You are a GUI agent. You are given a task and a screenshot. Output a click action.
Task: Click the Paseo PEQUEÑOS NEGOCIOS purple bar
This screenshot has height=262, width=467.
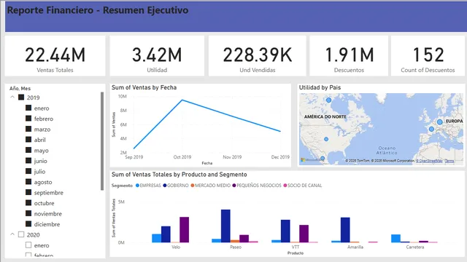coord(244,239)
